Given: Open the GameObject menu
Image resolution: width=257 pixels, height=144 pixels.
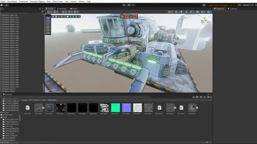Looking at the screenshot, I should coord(12,1).
